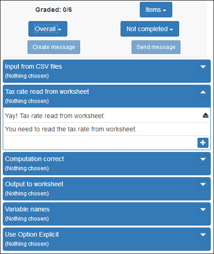Click the plus icon to add comment

[203, 143]
